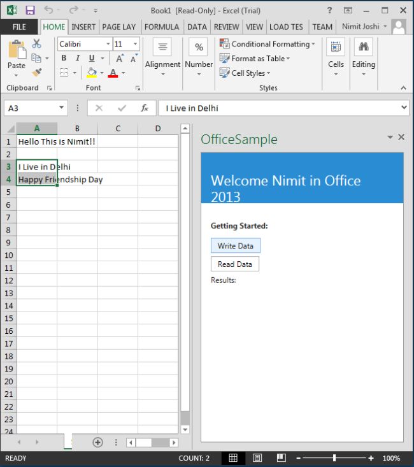Click the Cut scissors icon
414x467 pixels.
pos(37,43)
